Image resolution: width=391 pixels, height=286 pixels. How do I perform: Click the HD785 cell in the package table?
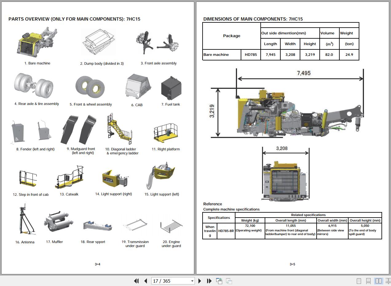(251, 55)
